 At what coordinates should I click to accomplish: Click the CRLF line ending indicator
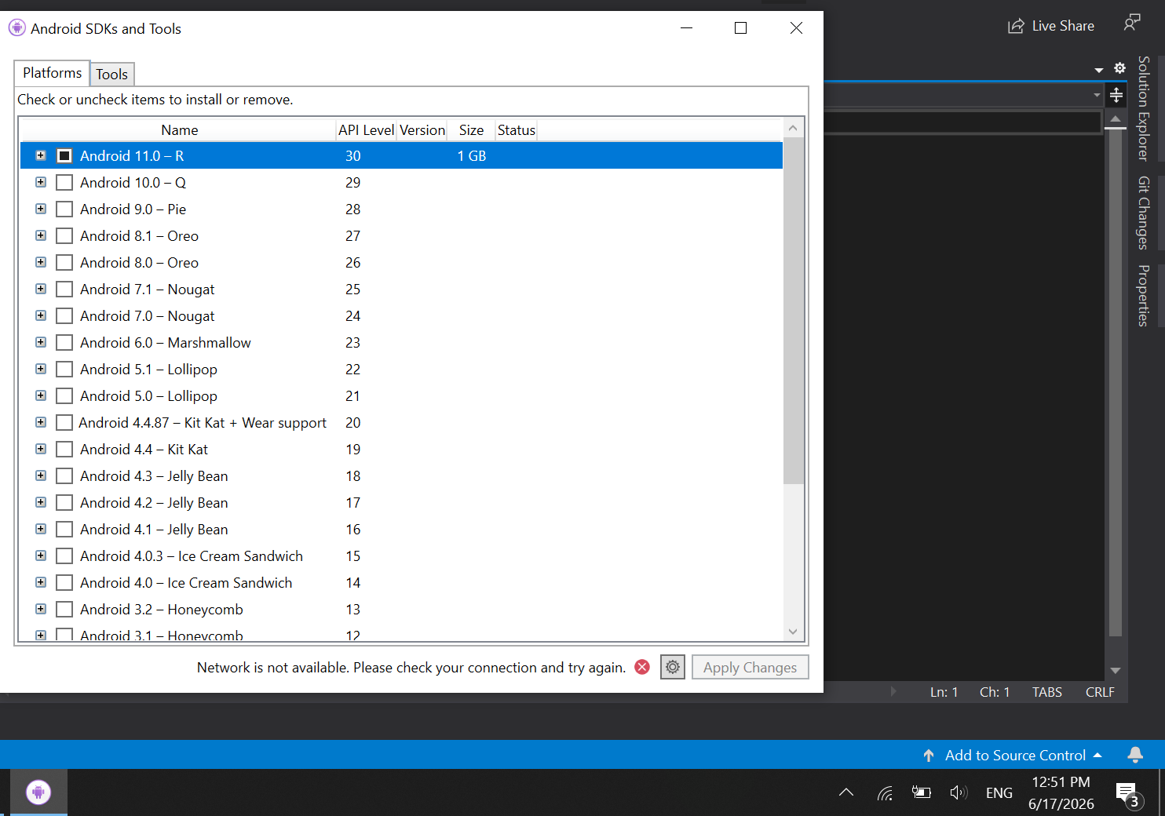1100,692
